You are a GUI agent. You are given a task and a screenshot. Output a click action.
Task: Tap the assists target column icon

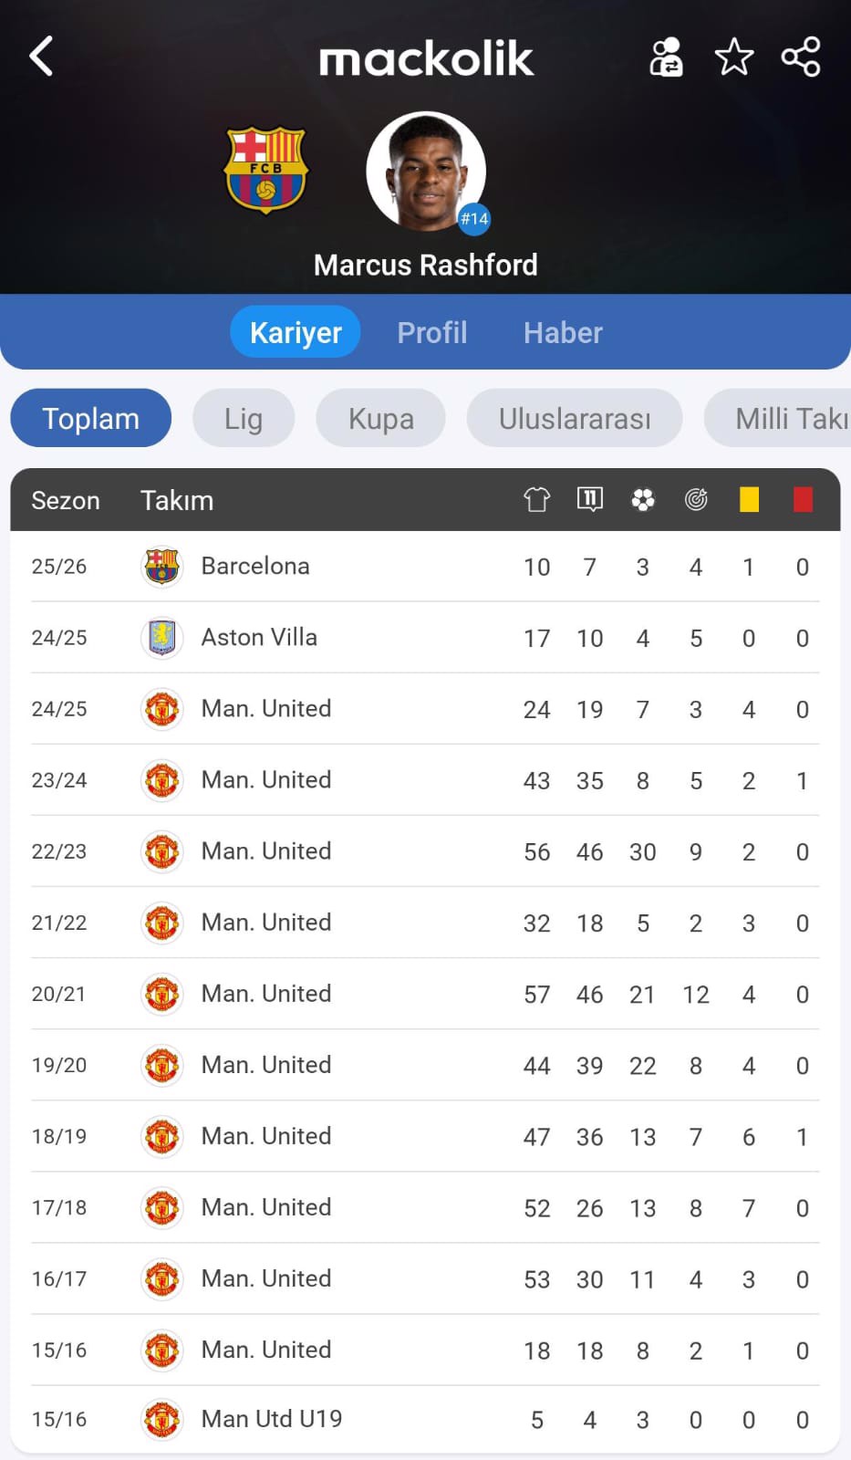point(696,499)
